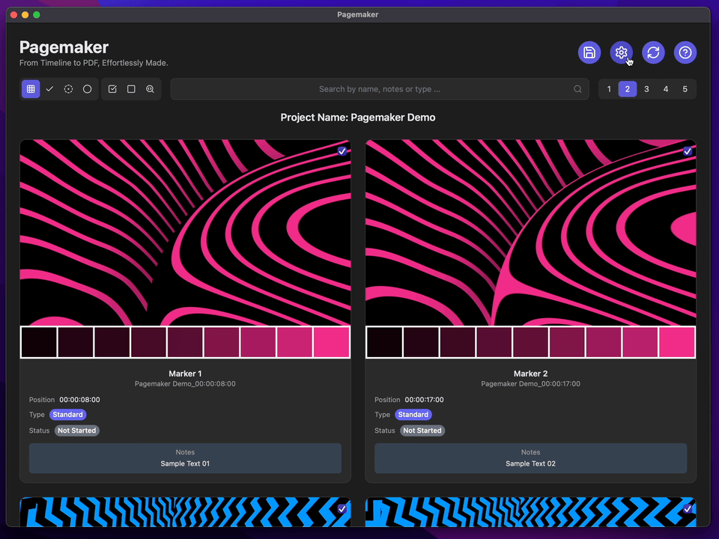This screenshot has height=539, width=719.
Task: Click the Standard type badge on Marker 2
Action: [x=413, y=414]
